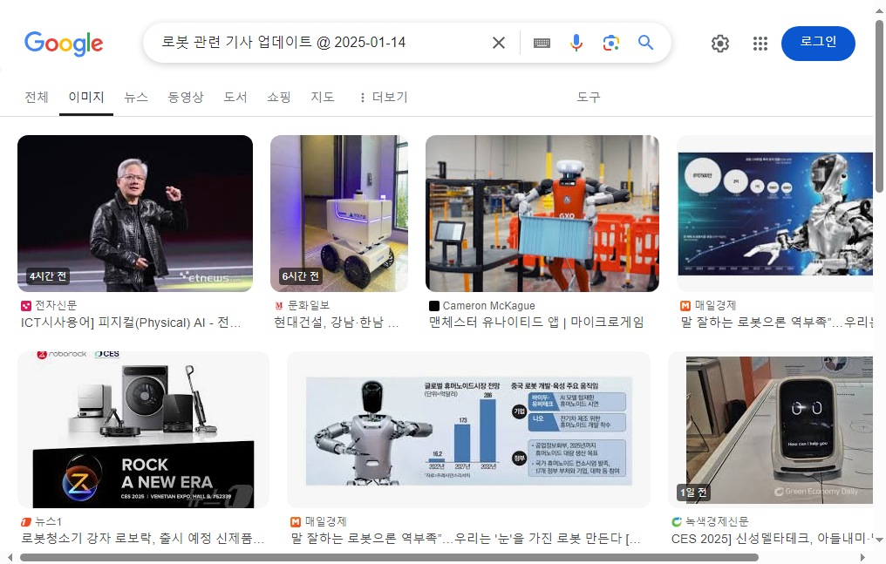Open the 지도 tab
This screenshot has height=564, width=886.
322,97
